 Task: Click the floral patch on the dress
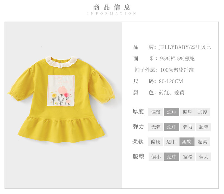click(61, 91)
